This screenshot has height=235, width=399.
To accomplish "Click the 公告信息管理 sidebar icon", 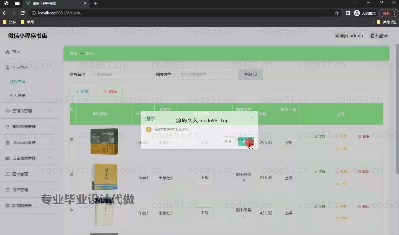I will (x=7, y=158).
